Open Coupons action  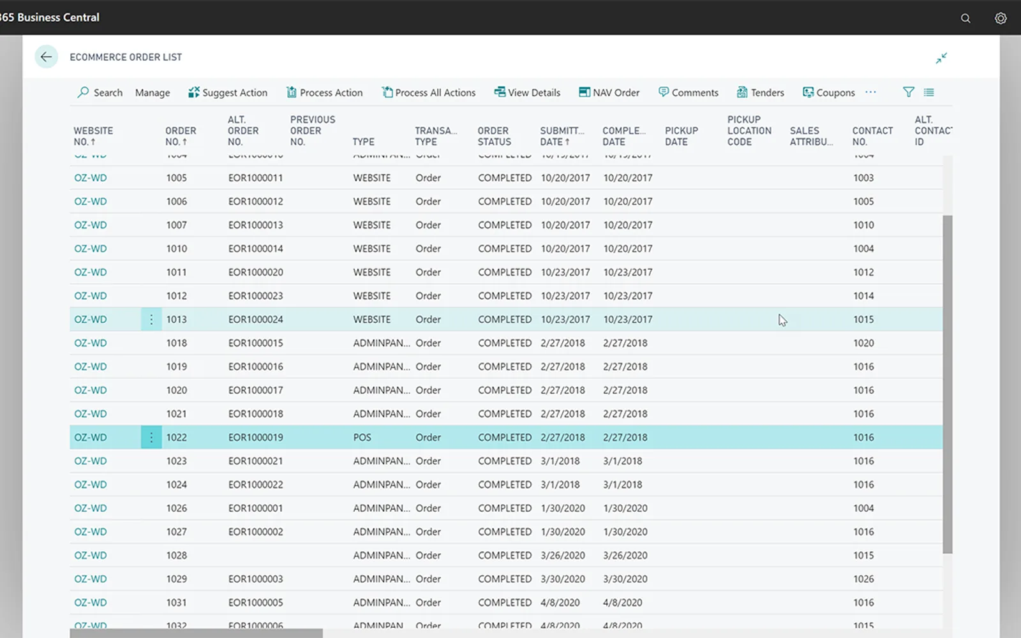pos(828,93)
